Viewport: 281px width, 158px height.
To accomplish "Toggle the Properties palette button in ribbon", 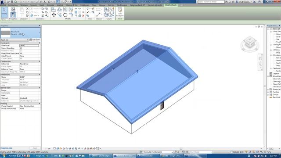I will click(x=13, y=15).
